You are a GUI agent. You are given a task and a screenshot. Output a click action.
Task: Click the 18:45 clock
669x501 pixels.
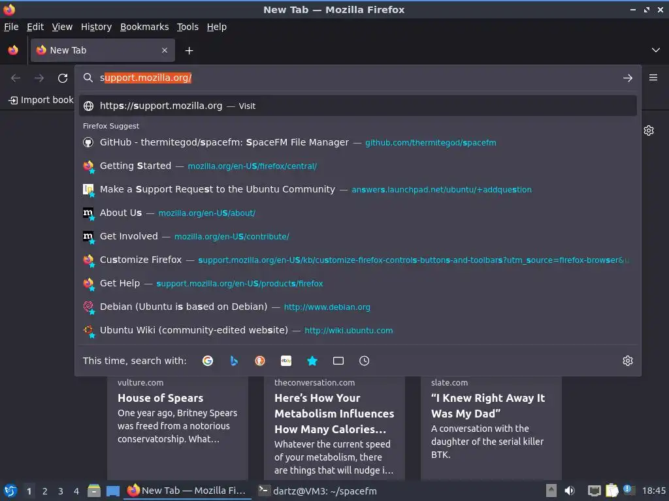653,491
